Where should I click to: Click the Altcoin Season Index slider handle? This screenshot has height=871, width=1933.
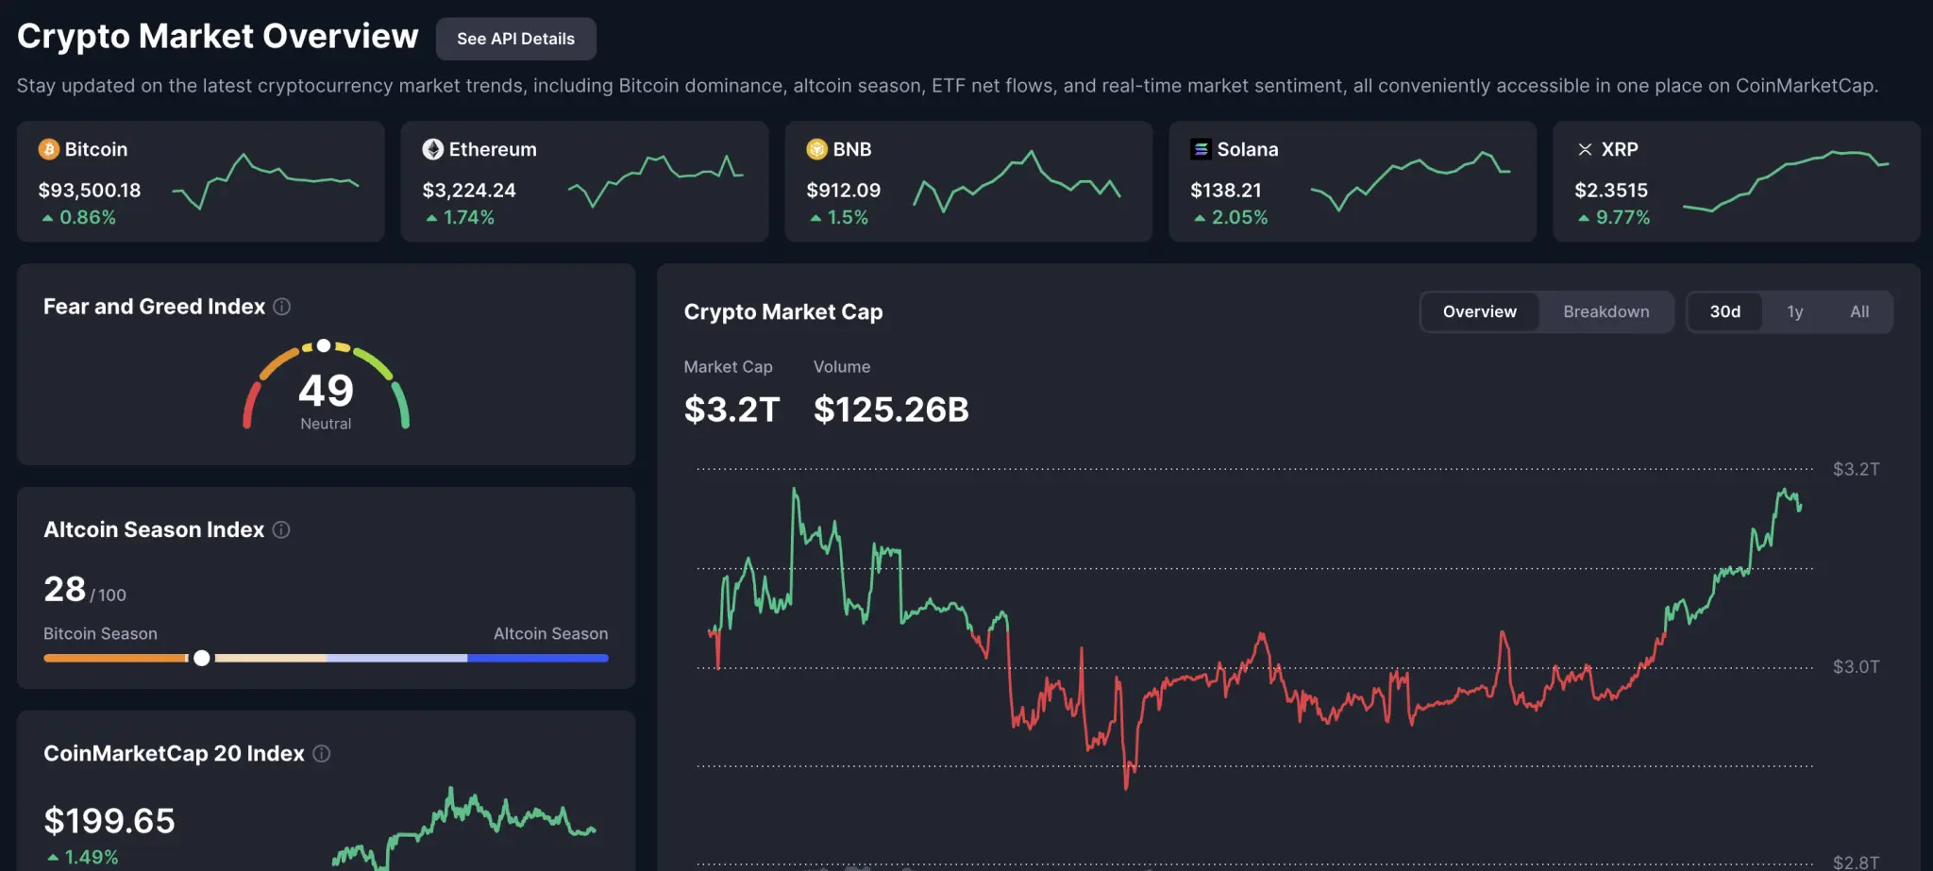click(x=202, y=658)
